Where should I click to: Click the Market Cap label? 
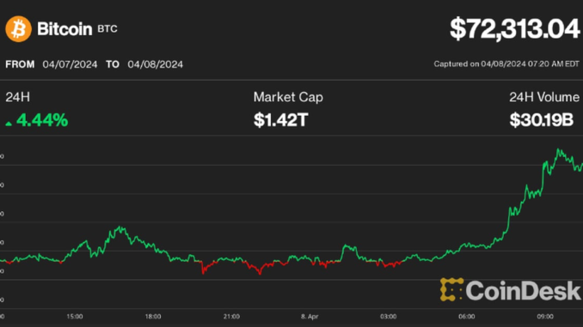point(288,97)
